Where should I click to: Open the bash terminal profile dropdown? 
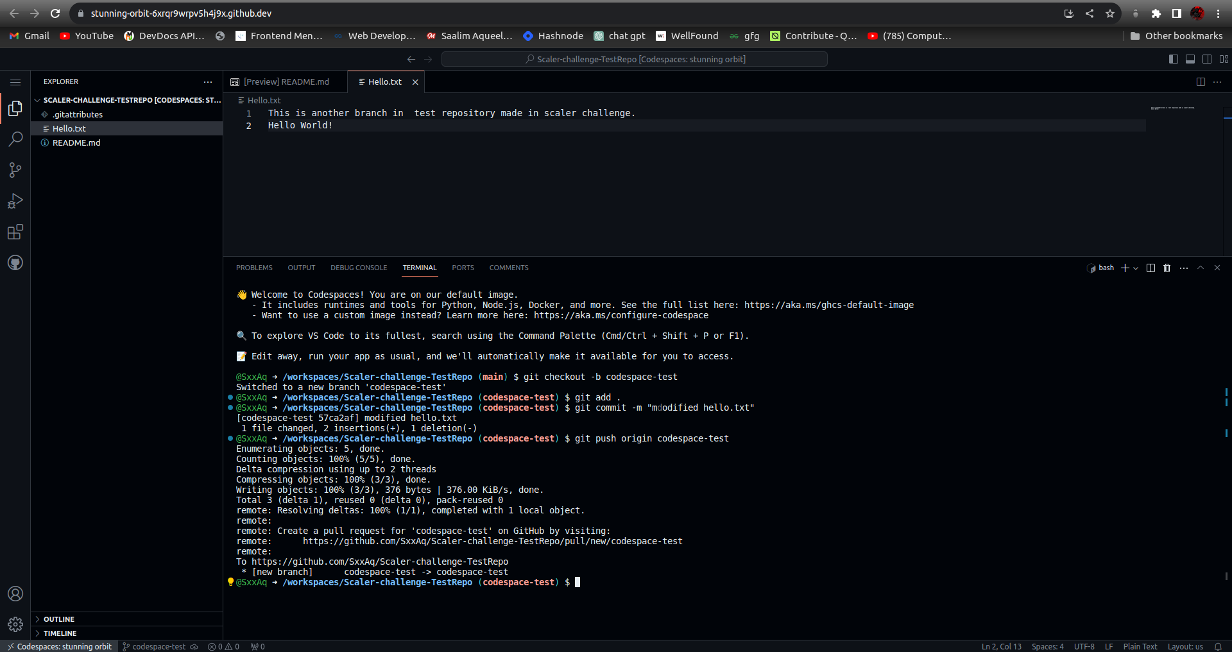pyautogui.click(x=1136, y=268)
